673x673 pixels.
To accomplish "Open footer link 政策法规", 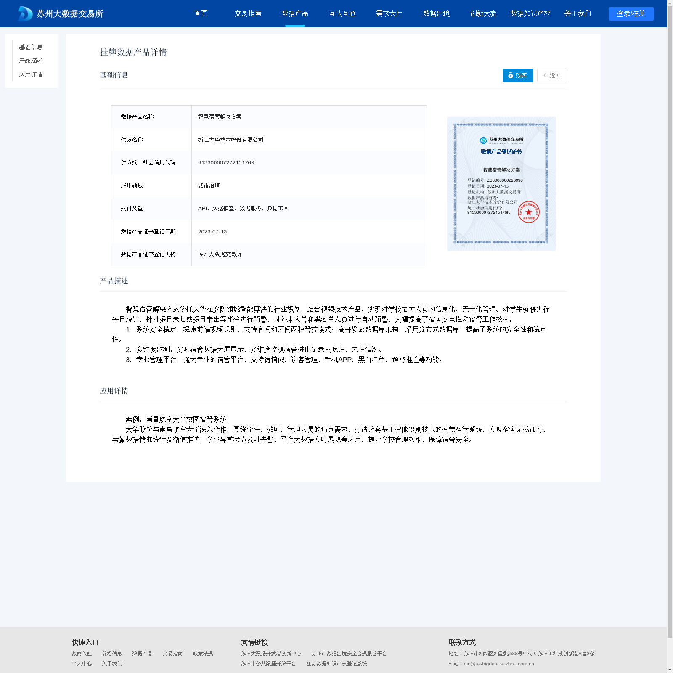I will pyautogui.click(x=203, y=654).
